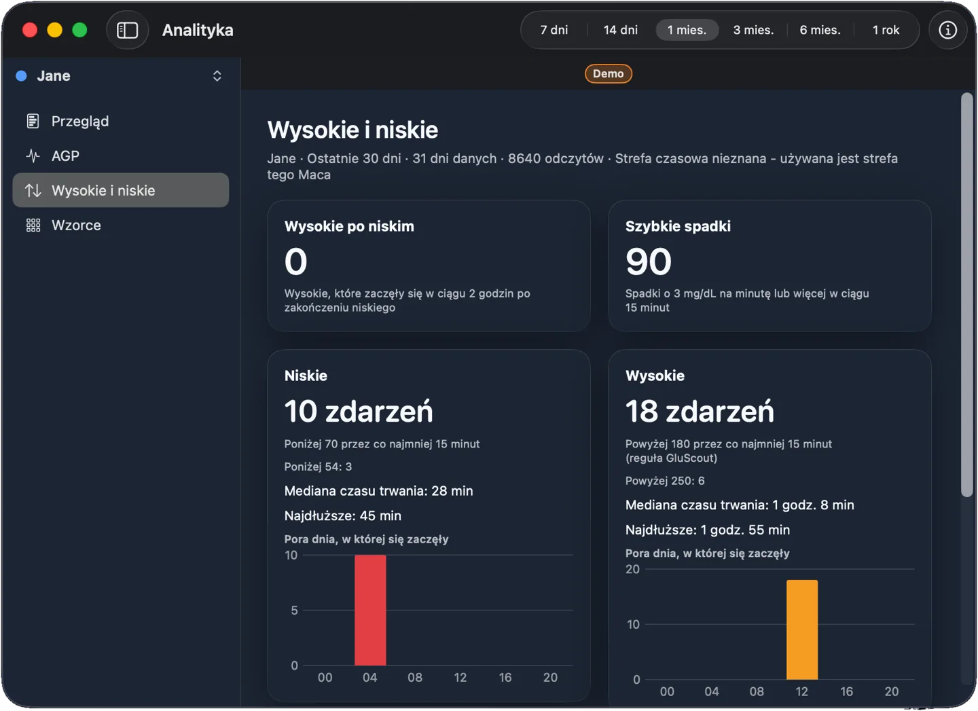
Task: Click the Przegląd document icon
Action: point(33,121)
